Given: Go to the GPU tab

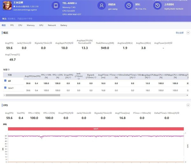Looking at the screenshot, I should (41, 25).
